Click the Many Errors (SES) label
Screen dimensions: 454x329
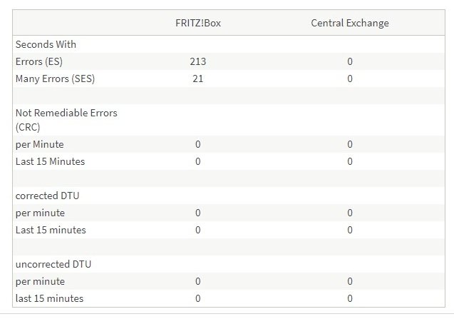click(x=55, y=79)
